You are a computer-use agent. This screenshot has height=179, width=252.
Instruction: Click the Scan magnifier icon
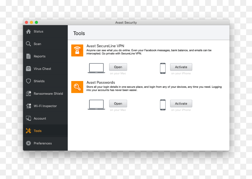point(28,44)
